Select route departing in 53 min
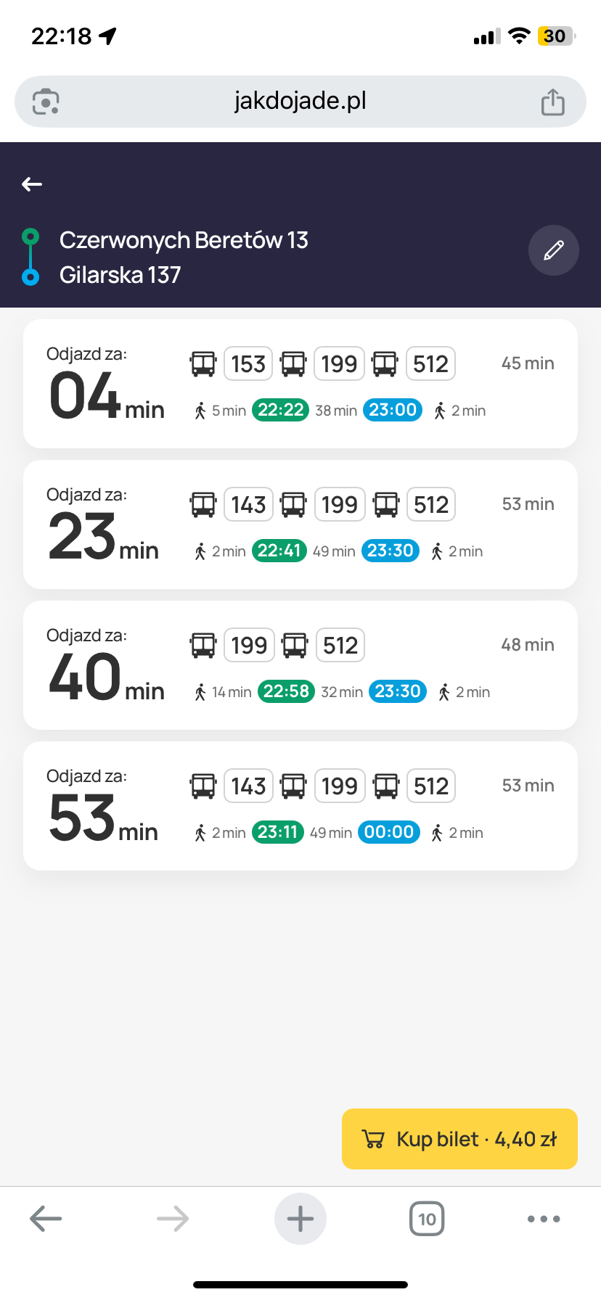Image resolution: width=601 pixels, height=1300 pixels. tap(300, 806)
